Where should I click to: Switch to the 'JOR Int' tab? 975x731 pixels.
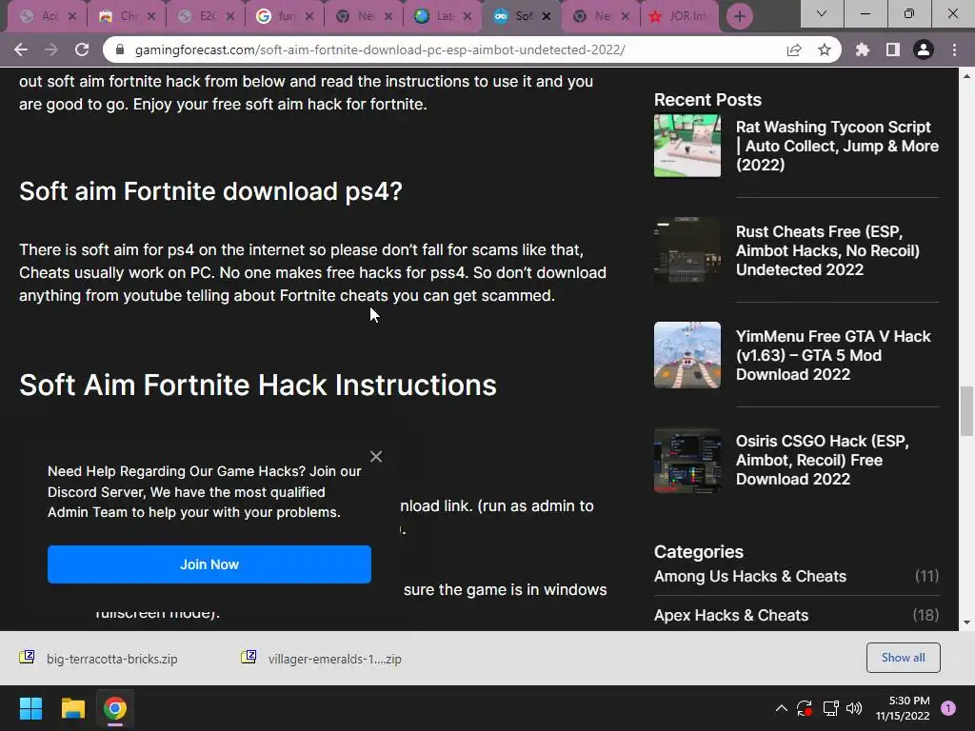(x=678, y=16)
